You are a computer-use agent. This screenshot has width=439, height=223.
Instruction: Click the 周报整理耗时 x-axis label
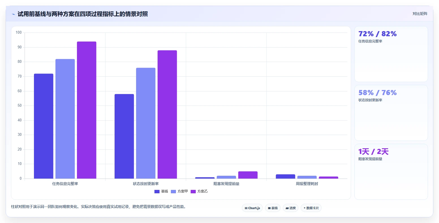(307, 184)
